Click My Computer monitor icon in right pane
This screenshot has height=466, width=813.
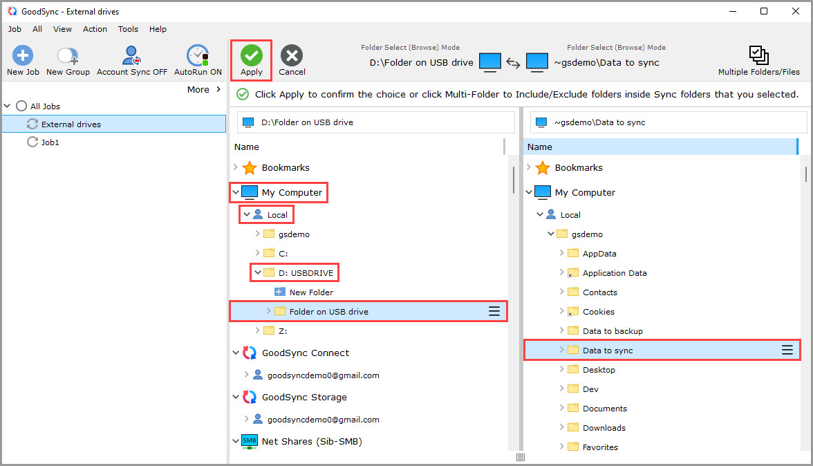tap(542, 192)
